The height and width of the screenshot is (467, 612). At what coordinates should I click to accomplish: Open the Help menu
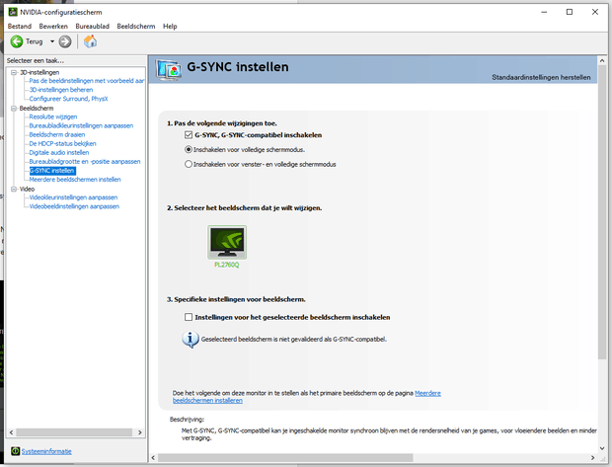(x=170, y=26)
